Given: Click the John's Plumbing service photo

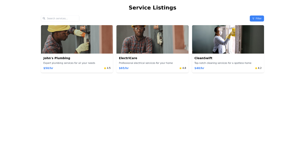Looking at the screenshot, I should 77,39.
